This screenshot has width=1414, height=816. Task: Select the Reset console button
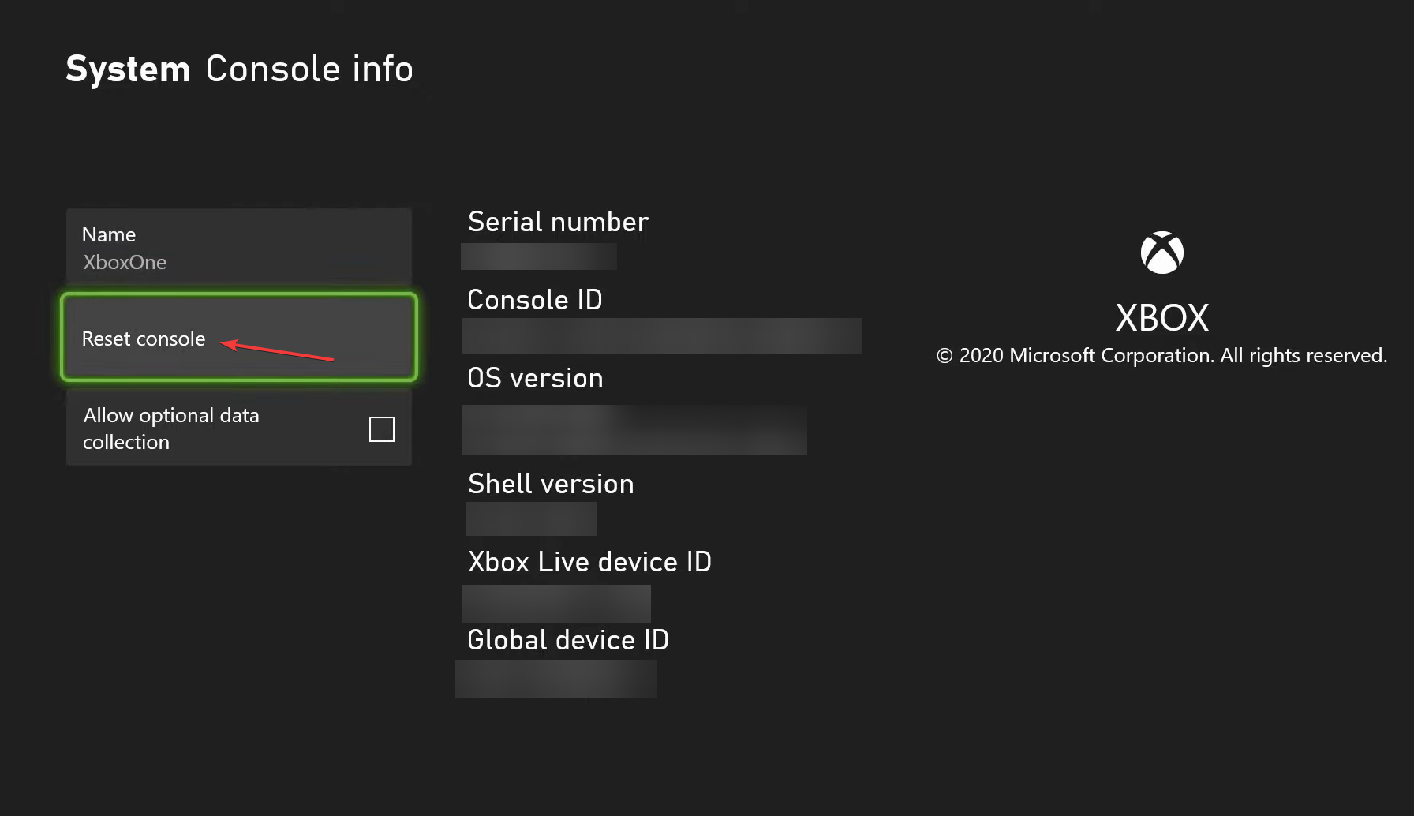point(238,338)
